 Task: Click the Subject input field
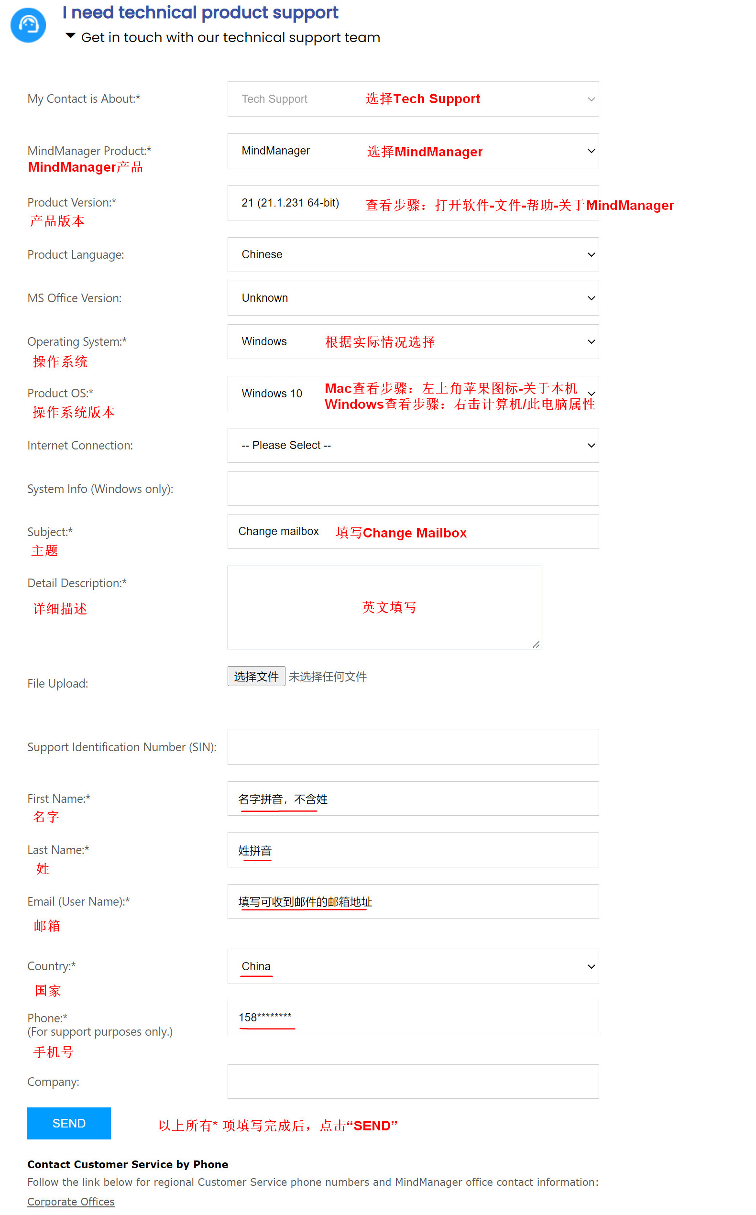pyautogui.click(x=413, y=532)
